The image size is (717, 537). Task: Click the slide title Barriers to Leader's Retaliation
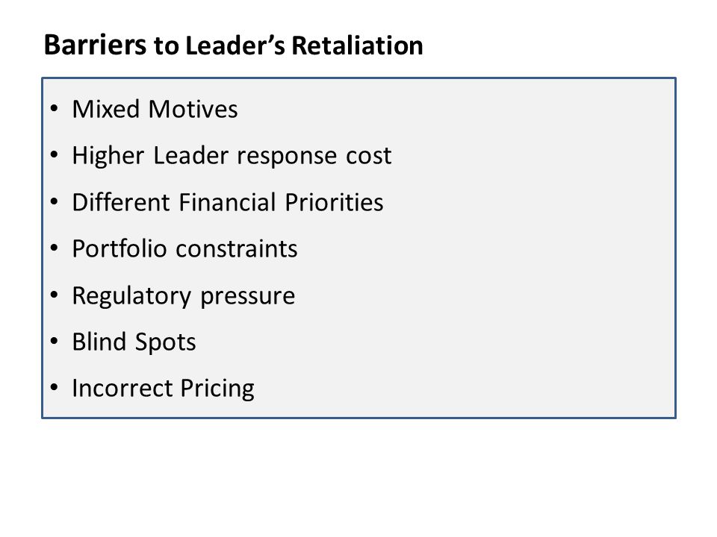(x=233, y=45)
